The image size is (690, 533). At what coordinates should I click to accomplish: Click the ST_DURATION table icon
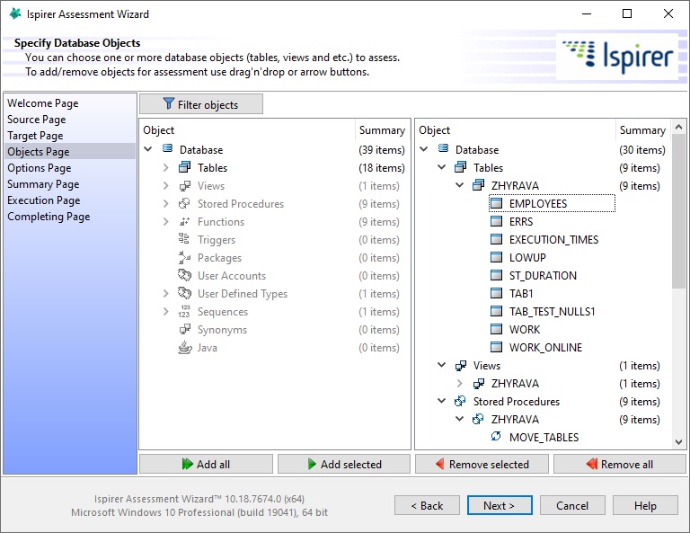click(496, 275)
